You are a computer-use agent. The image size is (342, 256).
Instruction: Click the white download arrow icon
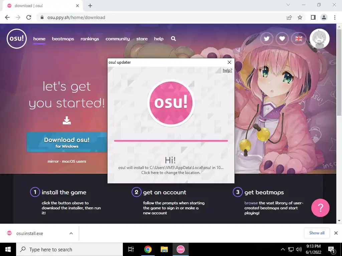(67, 120)
